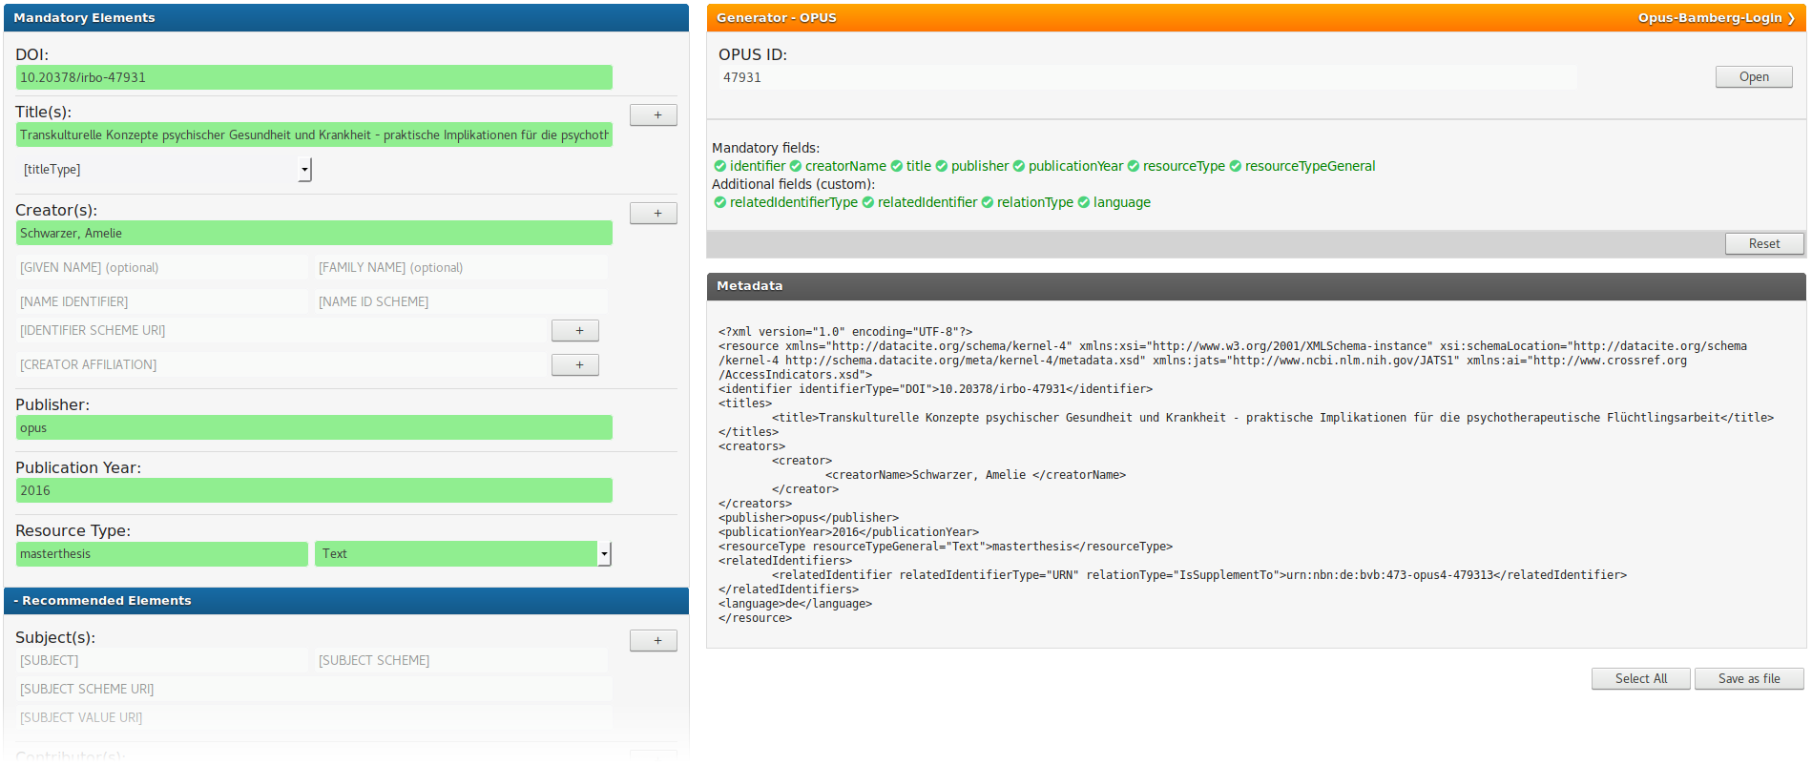Click the Title input field
Image resolution: width=1812 pixels, height=765 pixels.
click(x=314, y=135)
